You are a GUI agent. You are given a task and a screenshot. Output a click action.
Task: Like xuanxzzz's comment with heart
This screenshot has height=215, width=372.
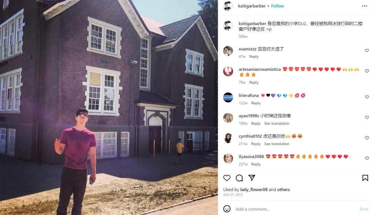point(367,50)
